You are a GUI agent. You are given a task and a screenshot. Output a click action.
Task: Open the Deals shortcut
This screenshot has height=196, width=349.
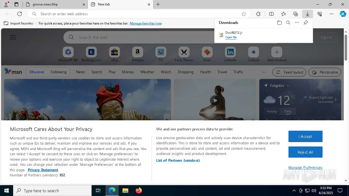click(x=207, y=54)
